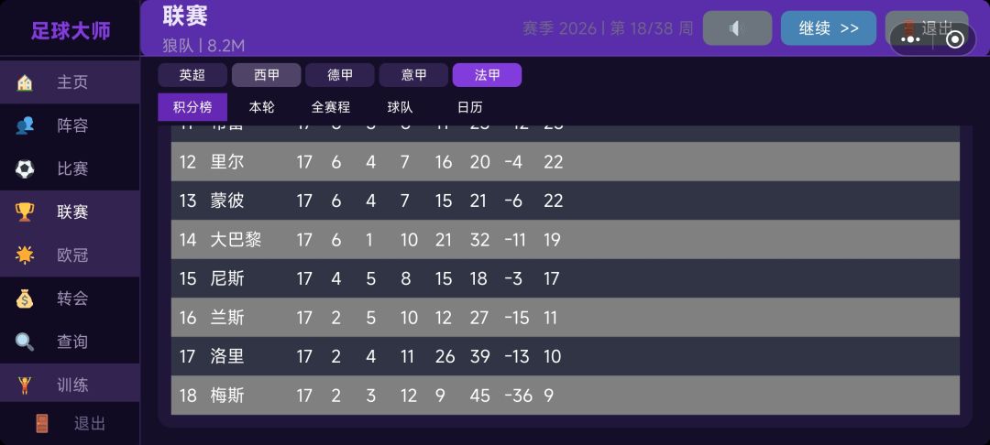Image resolution: width=990 pixels, height=445 pixels.
Task: Switch to the 西甲 league tab
Action: click(266, 75)
